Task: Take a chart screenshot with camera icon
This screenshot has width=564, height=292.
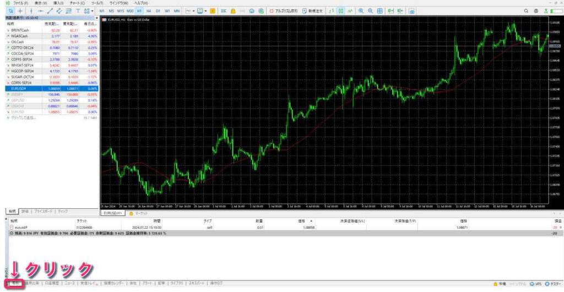Action: pos(412,10)
